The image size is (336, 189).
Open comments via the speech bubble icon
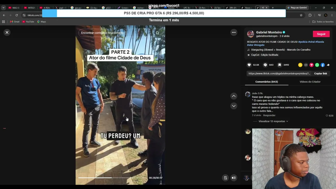pos(265,65)
